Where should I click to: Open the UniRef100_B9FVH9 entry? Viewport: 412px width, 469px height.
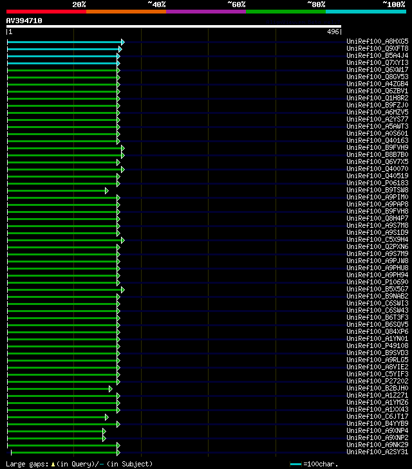coord(377,147)
